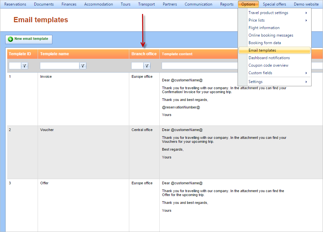Choose Booking form data entry
This screenshot has width=323, height=232.
point(275,43)
